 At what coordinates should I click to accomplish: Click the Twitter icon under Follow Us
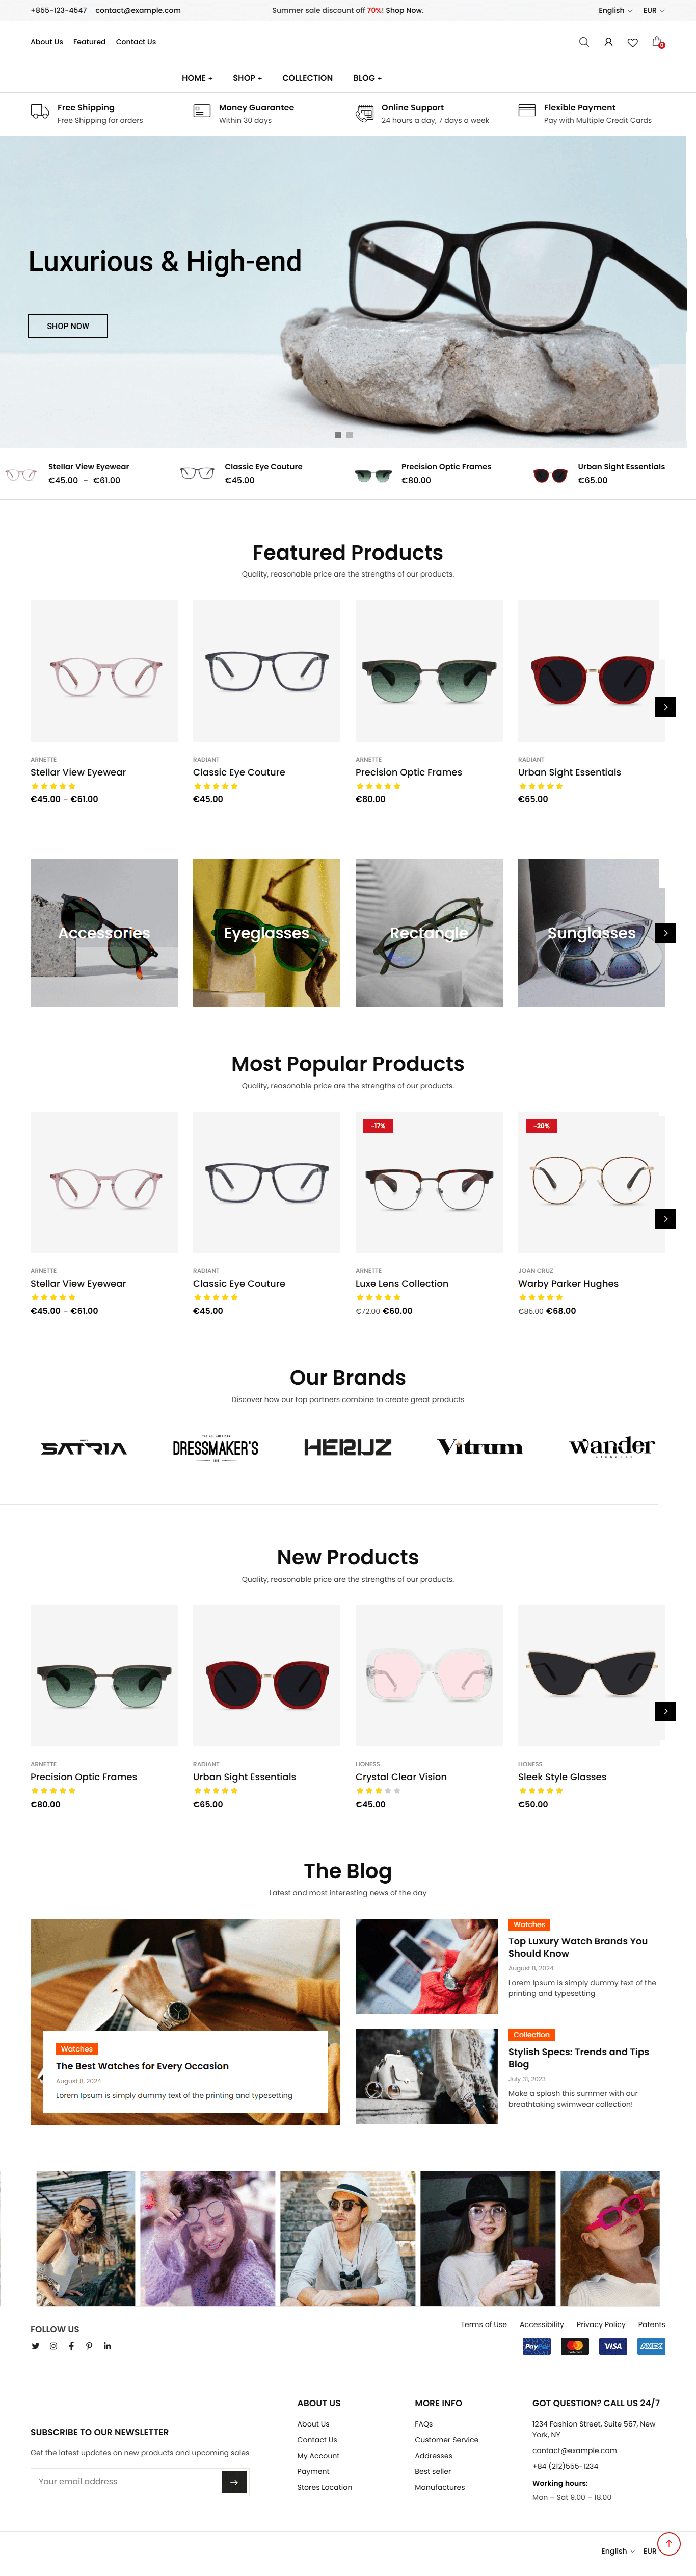(36, 2345)
